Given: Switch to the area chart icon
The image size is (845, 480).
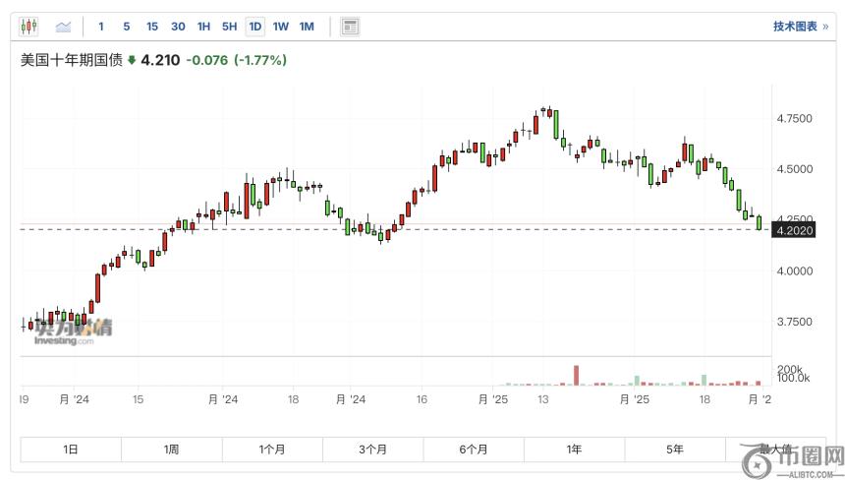Looking at the screenshot, I should coord(64,27).
